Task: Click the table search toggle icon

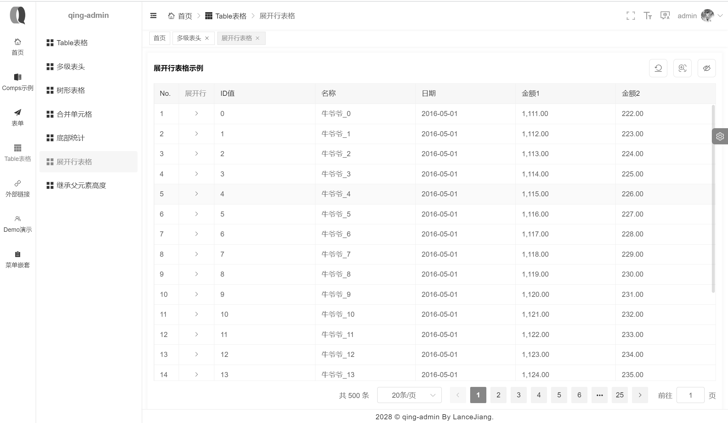Action: [682, 68]
